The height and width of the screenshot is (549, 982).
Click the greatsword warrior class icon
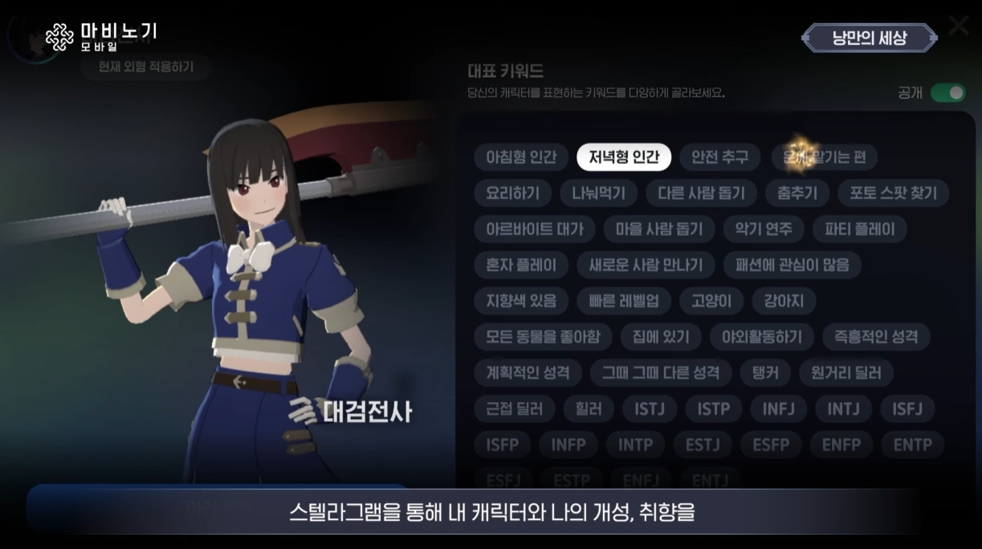click(x=305, y=412)
